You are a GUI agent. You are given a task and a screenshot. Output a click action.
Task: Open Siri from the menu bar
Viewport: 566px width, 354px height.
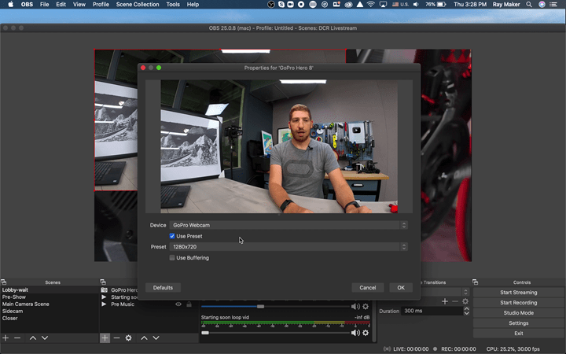(x=542, y=5)
